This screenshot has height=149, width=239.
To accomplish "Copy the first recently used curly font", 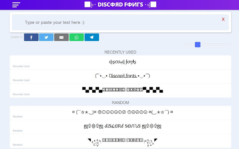I will [x=120, y=63].
